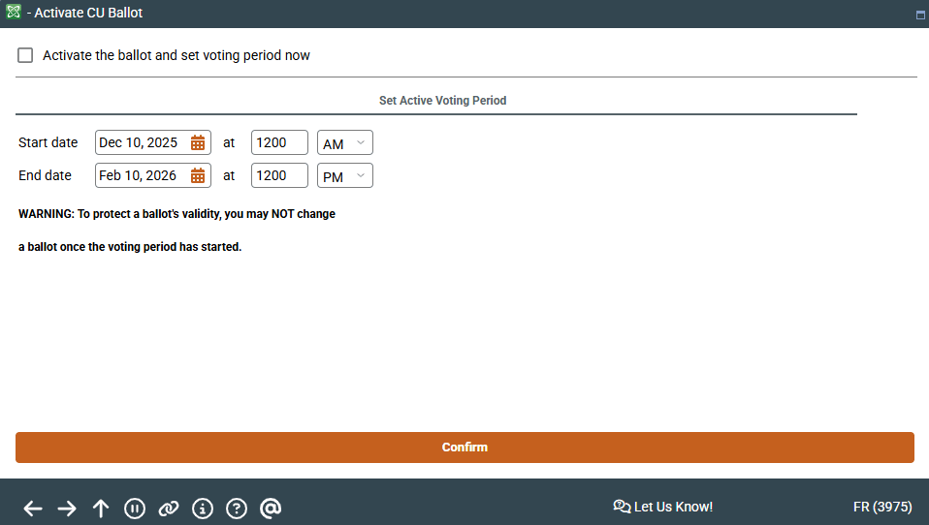Open the info circle icon
Viewport: 929px width, 525px height.
coord(203,509)
